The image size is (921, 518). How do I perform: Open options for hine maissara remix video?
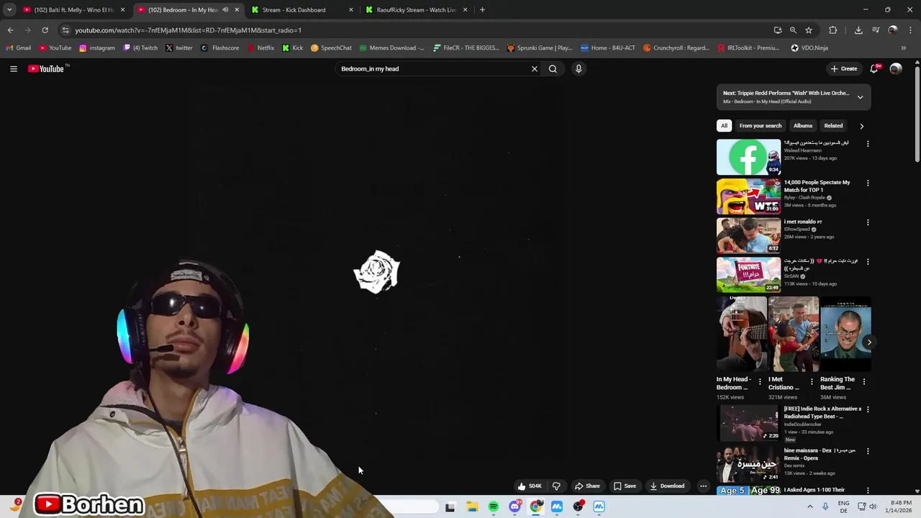[868, 452]
